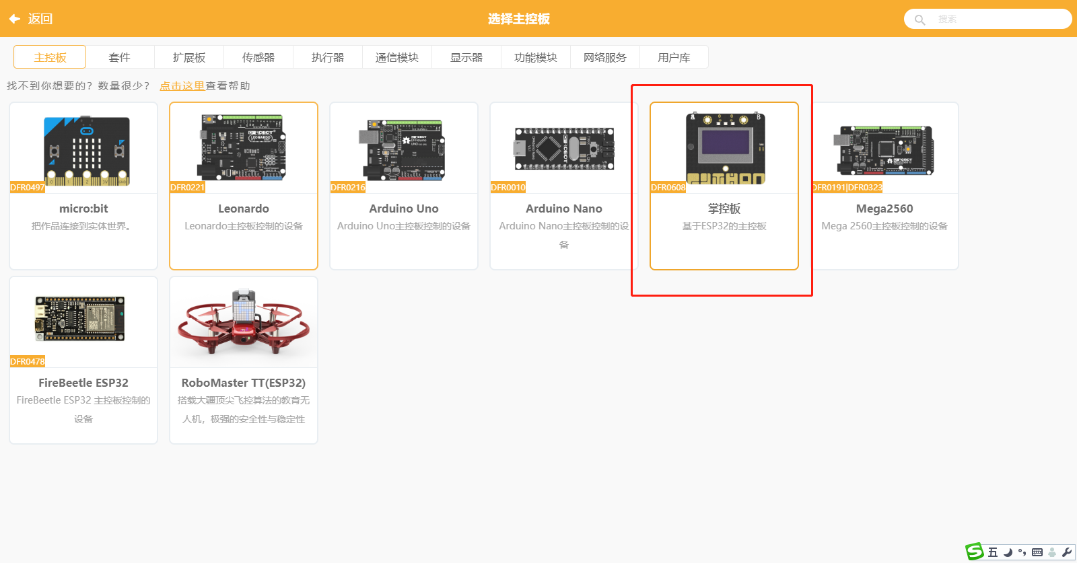Go to the 通信模块 tab
Viewport: 1077px width, 563px height.
coord(397,57)
